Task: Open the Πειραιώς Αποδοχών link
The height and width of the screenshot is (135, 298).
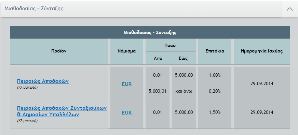Action: [43, 81]
